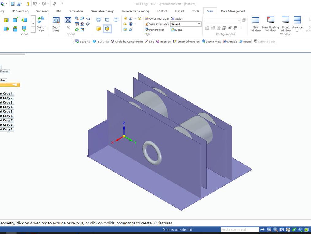Open the Default style dropdown

199,24
